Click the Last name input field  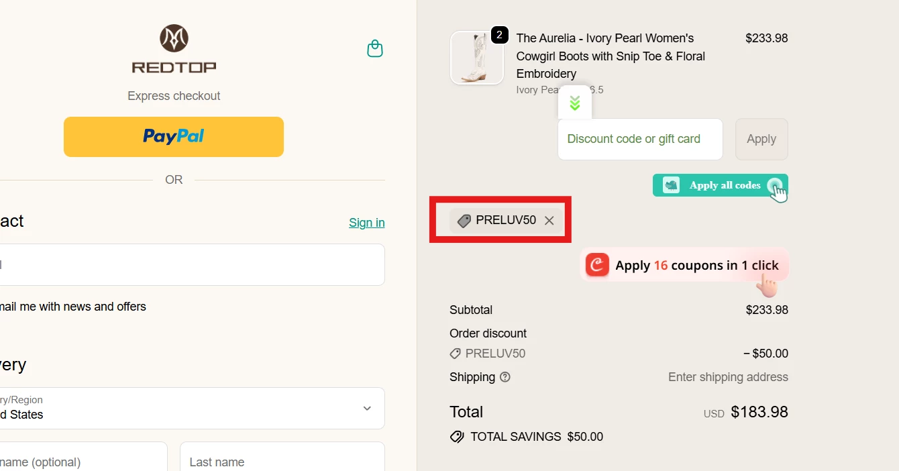[x=282, y=460]
